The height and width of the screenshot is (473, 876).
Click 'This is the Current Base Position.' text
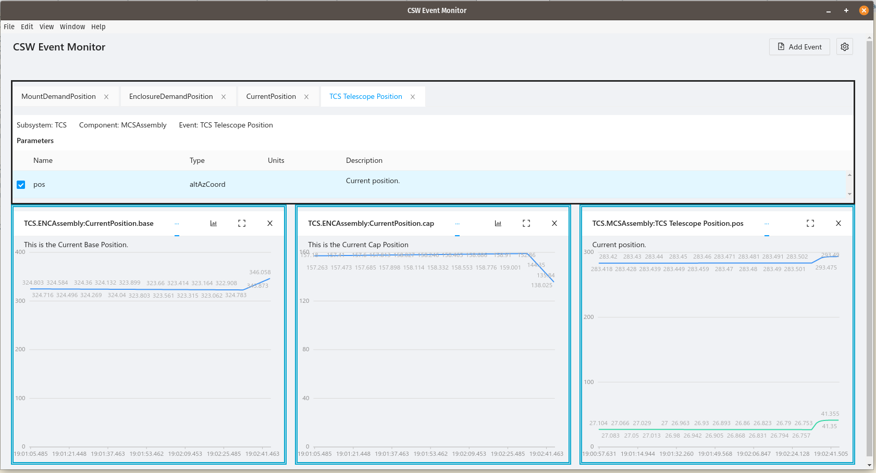point(76,245)
